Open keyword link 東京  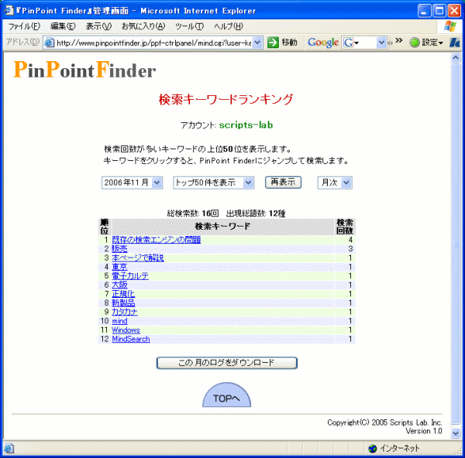pyautogui.click(x=119, y=267)
